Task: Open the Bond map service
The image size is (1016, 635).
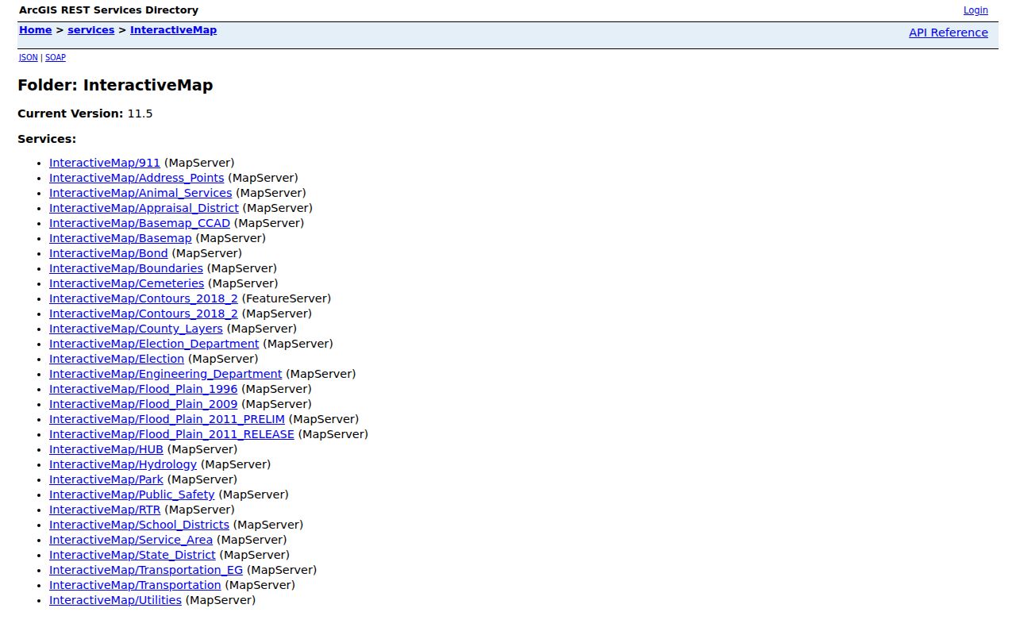Action: point(109,253)
